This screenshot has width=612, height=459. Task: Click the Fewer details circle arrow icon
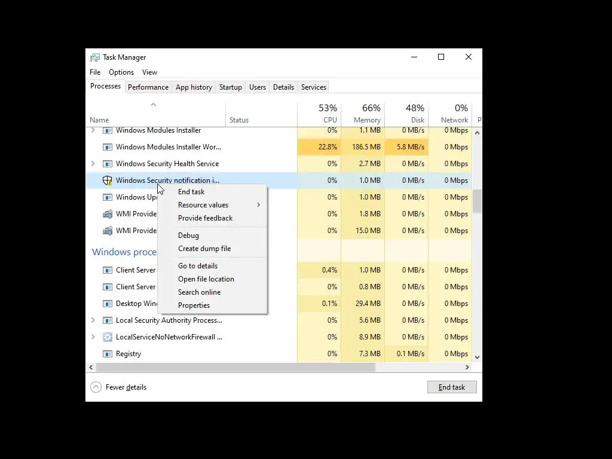click(x=96, y=387)
